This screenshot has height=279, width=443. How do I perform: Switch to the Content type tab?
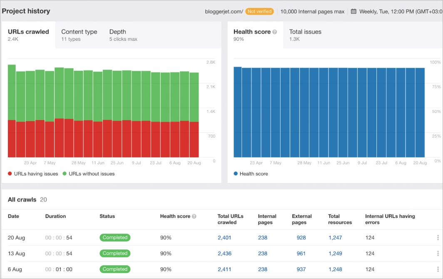tap(79, 32)
